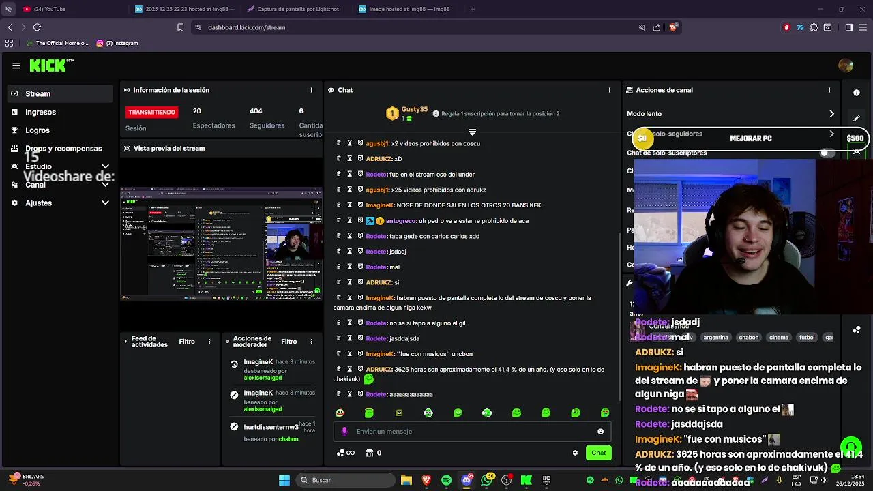Expand the Ajustes sidebar section
The height and width of the screenshot is (491, 873).
pos(105,203)
